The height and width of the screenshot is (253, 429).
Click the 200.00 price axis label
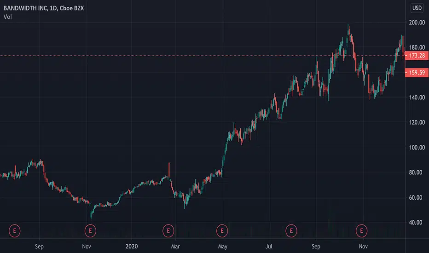tap(417, 23)
